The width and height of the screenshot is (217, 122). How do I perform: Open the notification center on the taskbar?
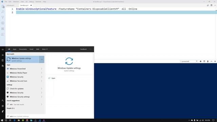(x=213, y=120)
